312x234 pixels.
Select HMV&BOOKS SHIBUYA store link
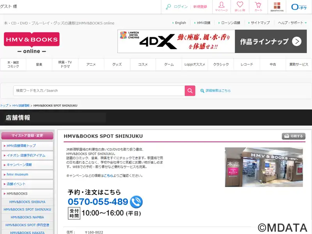(27, 202)
